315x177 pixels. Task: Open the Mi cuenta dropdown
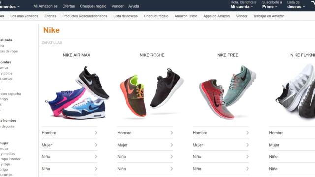click(x=244, y=4)
